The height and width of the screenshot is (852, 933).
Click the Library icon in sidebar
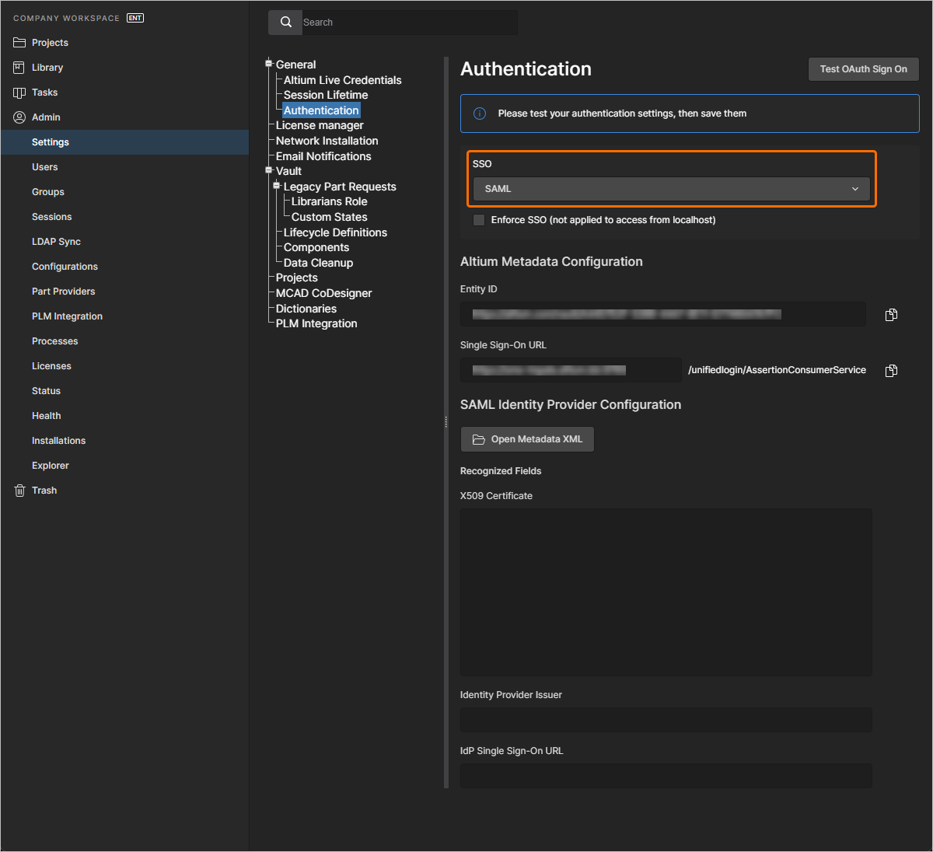(x=19, y=68)
